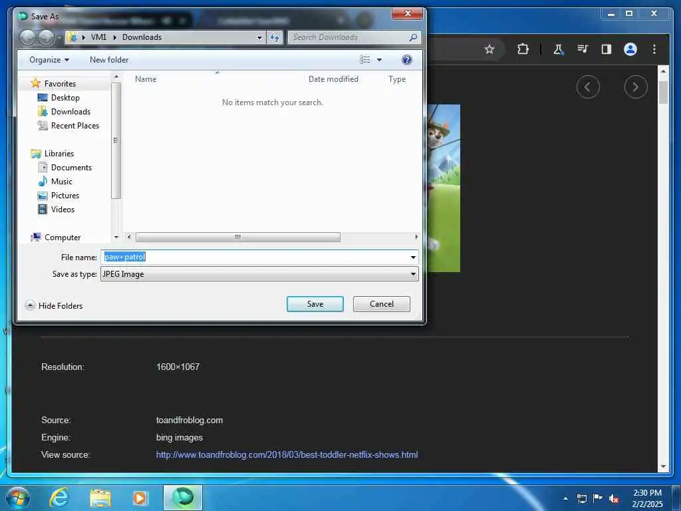Click the Back arrow in Save As dialog
The width and height of the screenshot is (681, 511).
click(x=27, y=37)
